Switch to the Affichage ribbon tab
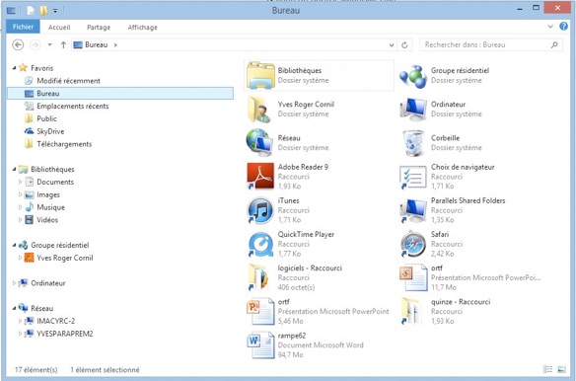 pos(143,28)
